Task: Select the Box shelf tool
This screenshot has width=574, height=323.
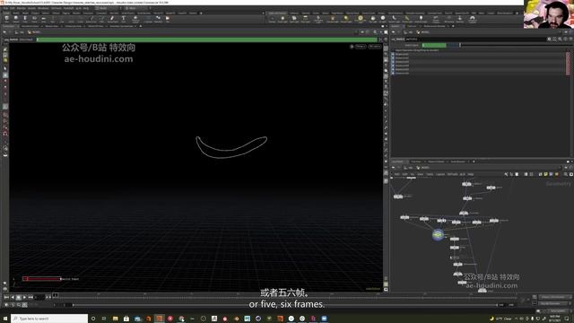Action: [6, 19]
